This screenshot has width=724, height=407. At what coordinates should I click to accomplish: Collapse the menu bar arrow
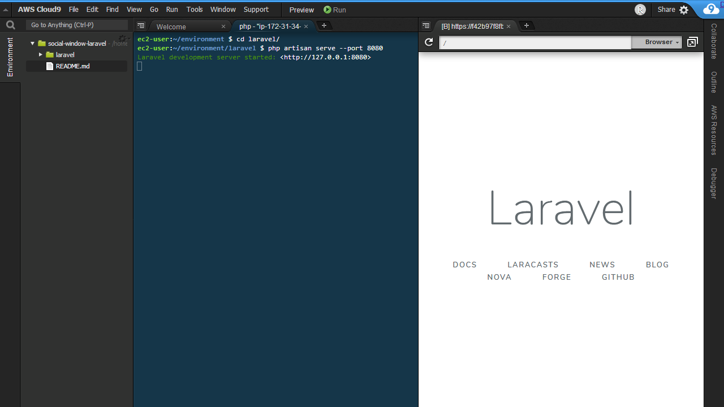tap(5, 10)
